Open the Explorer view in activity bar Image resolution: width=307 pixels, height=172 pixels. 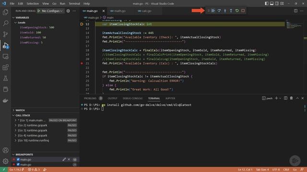pos(5,12)
